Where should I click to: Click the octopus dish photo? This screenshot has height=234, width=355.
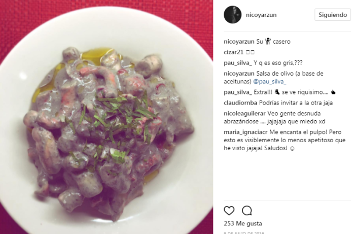[x=106, y=117]
